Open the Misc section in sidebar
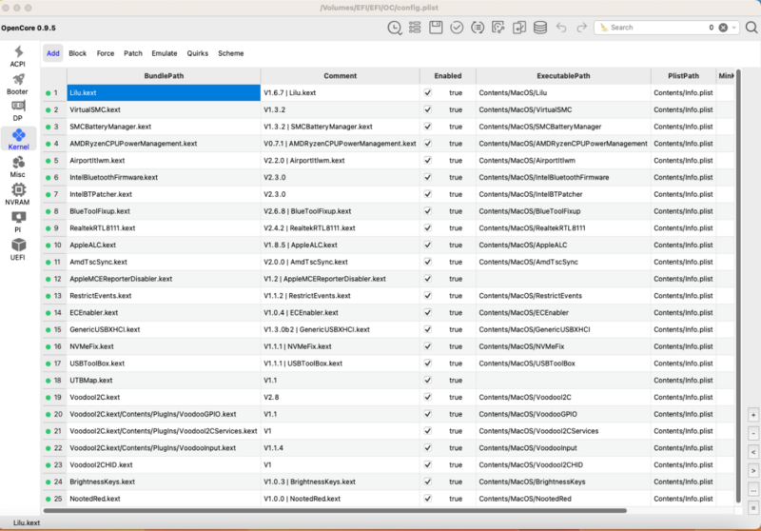 (18, 167)
